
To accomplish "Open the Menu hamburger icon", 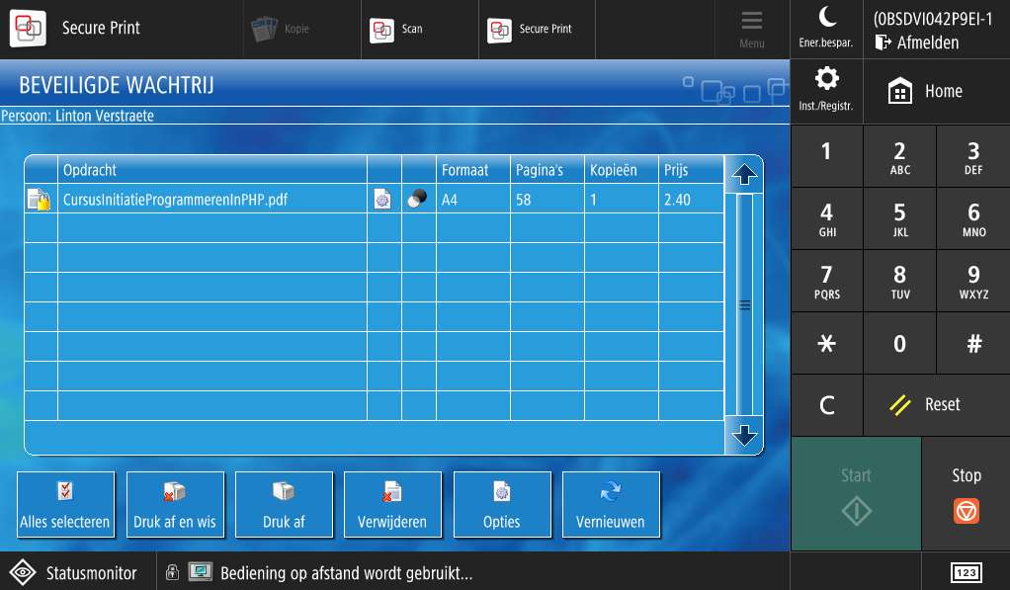I will coord(752,29).
